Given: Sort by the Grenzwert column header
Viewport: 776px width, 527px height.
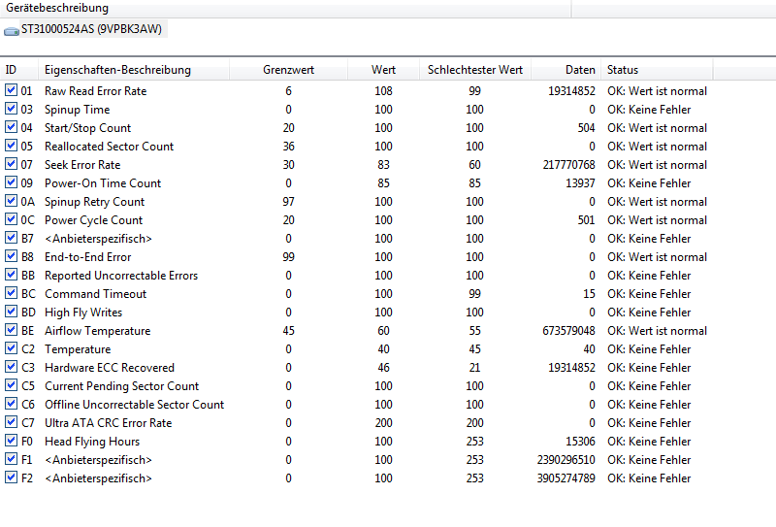Looking at the screenshot, I should pos(288,70).
